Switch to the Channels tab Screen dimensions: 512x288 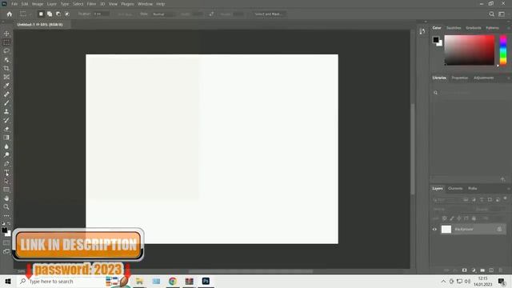point(455,189)
